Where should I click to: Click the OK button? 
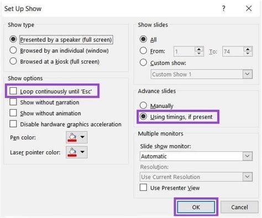(196, 207)
